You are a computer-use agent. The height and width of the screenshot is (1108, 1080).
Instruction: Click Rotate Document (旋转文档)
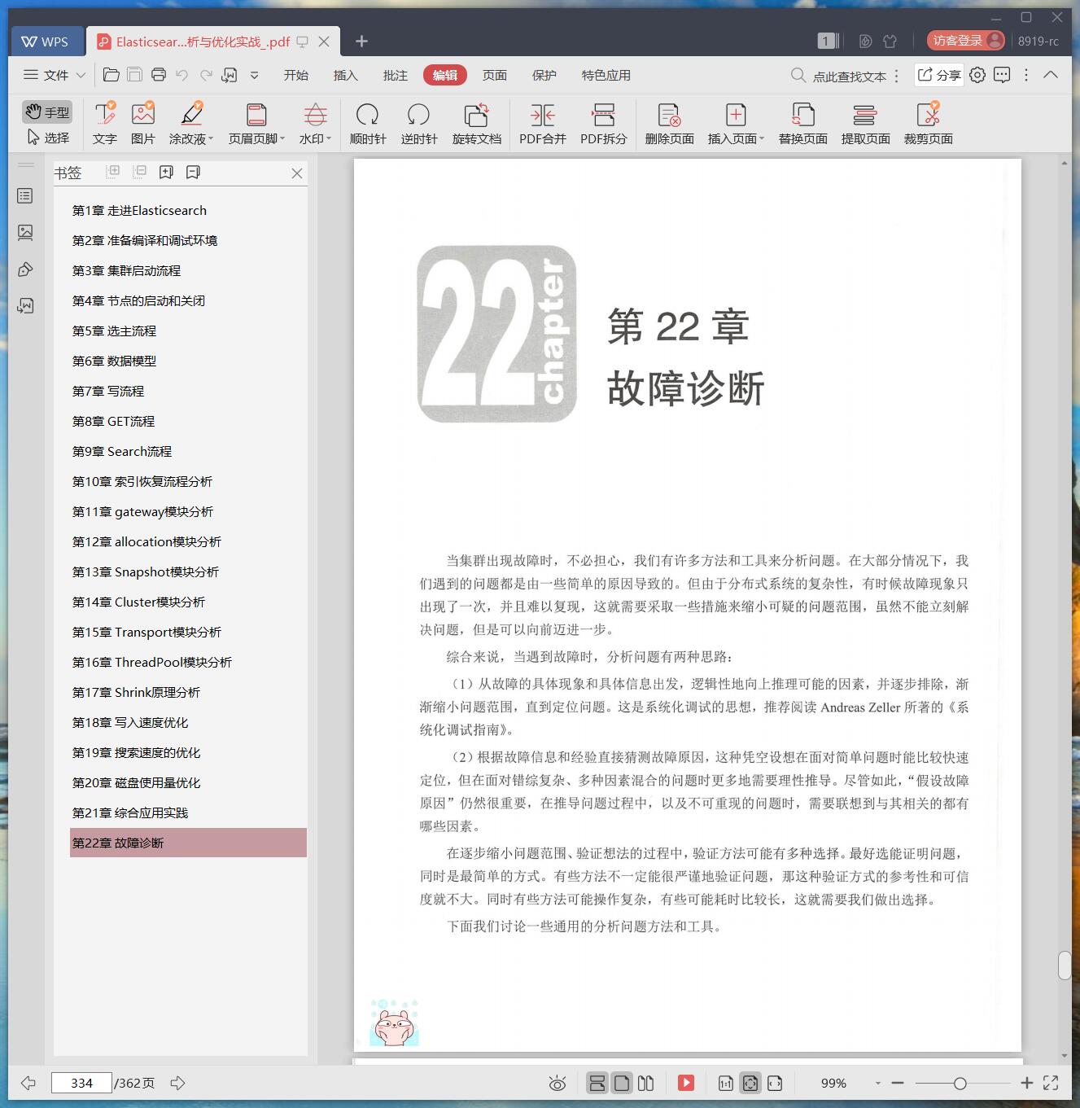click(x=477, y=124)
